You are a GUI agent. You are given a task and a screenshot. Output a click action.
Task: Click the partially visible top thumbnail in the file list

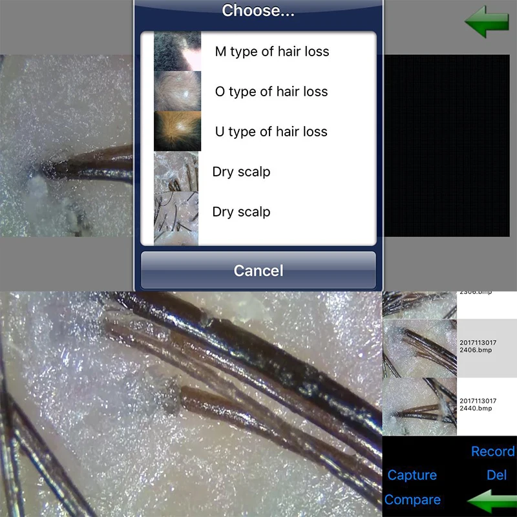(419, 305)
